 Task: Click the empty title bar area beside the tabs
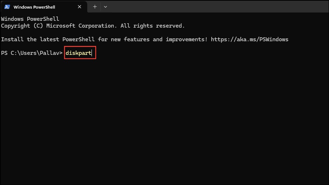pos(218,6)
